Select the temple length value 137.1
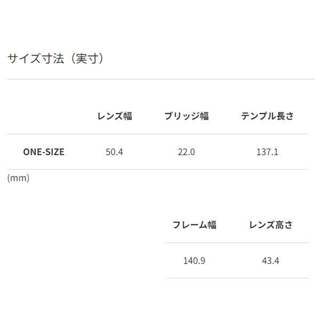Viewport: 320px width, 320px height. [267, 152]
